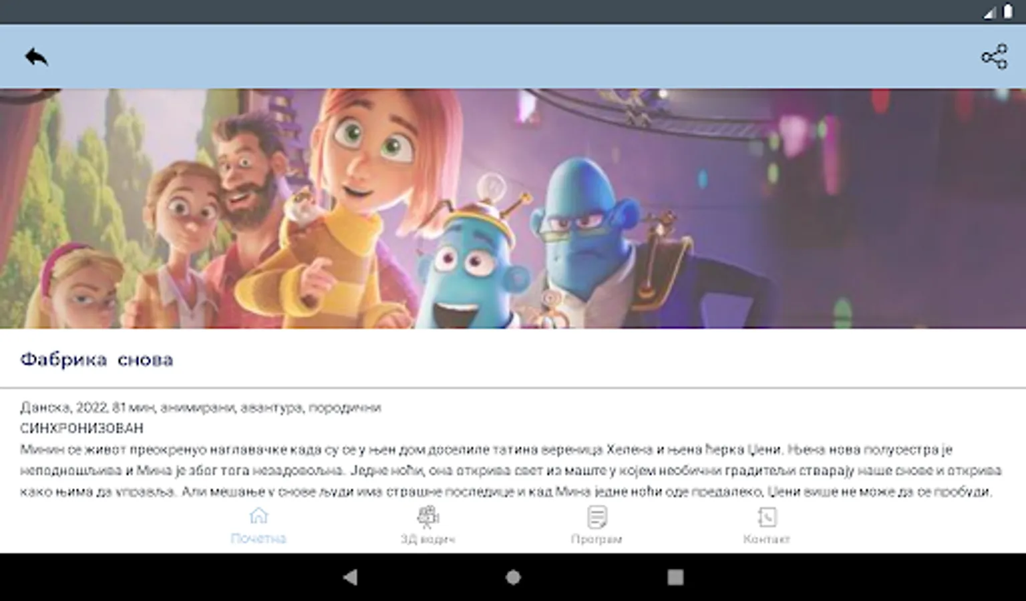The width and height of the screenshot is (1026, 601).
Task: Open the share icon
Action: 994,57
